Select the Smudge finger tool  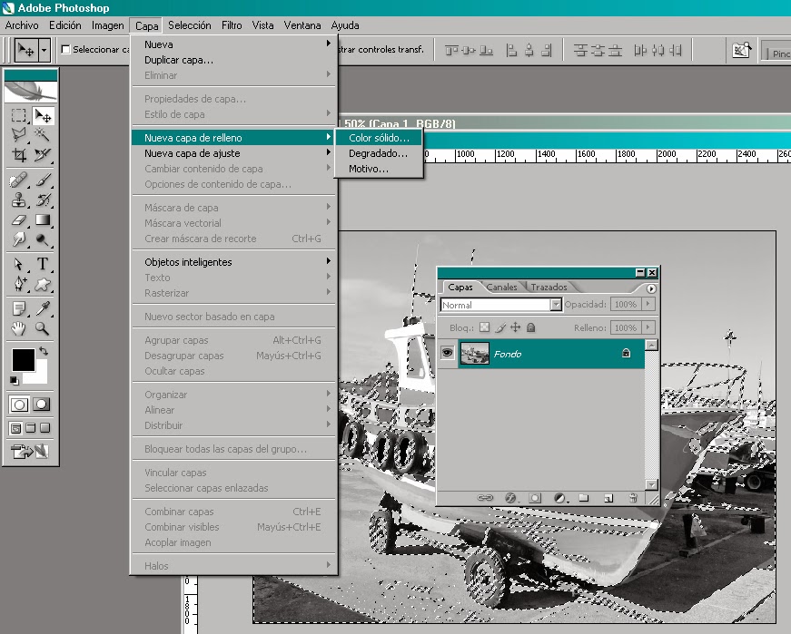pos(19,239)
